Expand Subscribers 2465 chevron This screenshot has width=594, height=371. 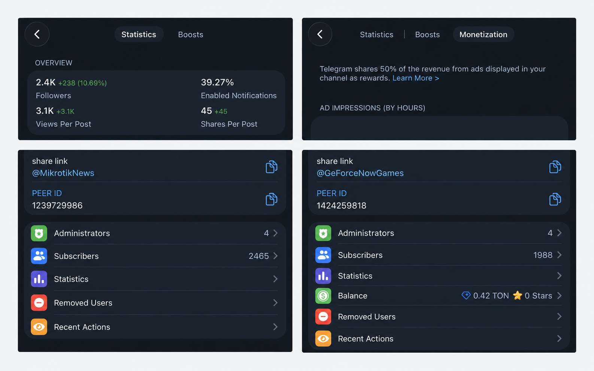pos(275,256)
